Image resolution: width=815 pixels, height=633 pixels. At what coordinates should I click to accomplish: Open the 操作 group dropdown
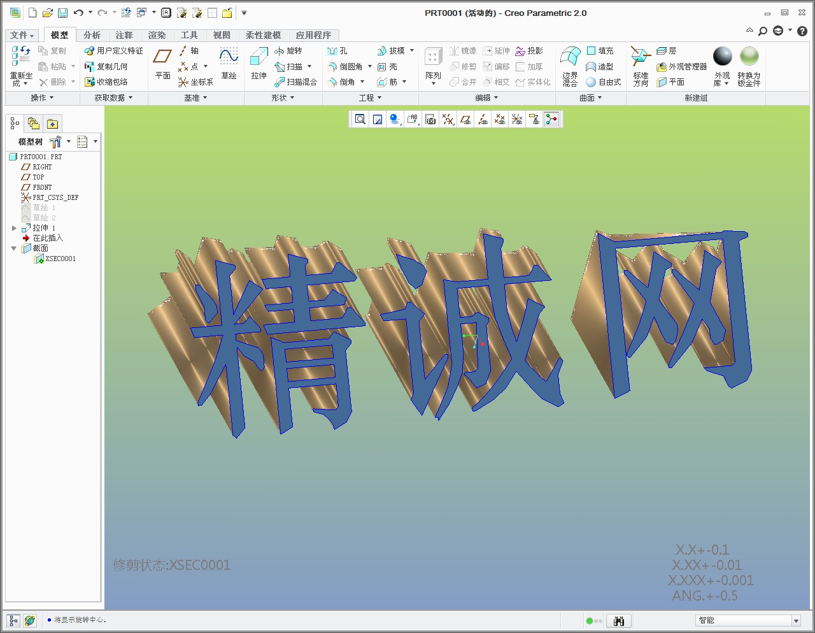pos(42,98)
